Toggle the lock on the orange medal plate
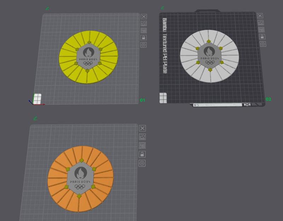The width and height of the screenshot is (283, 221). pos(142,154)
